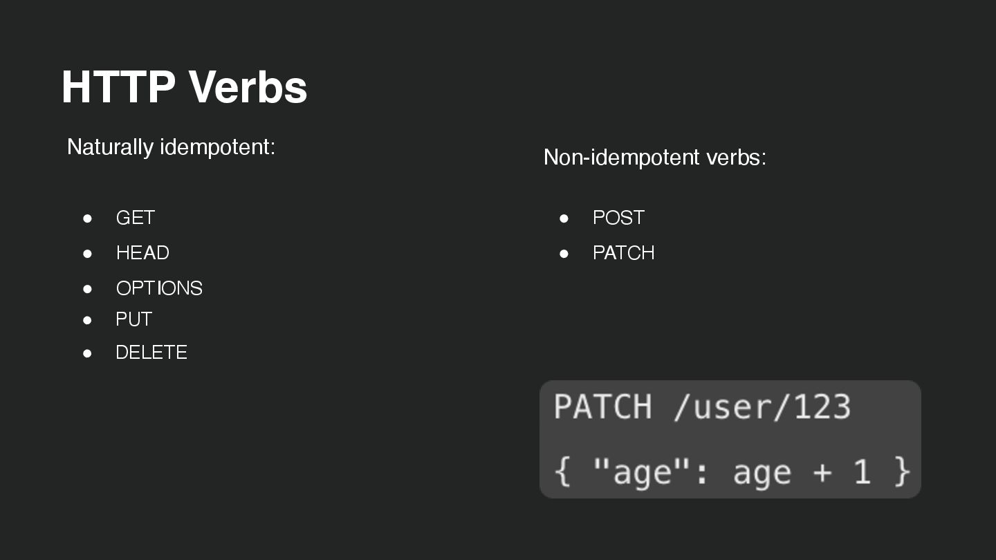This screenshot has width=996, height=560.
Task: Click the bullet dot beside HEAD
Action: 87,253
